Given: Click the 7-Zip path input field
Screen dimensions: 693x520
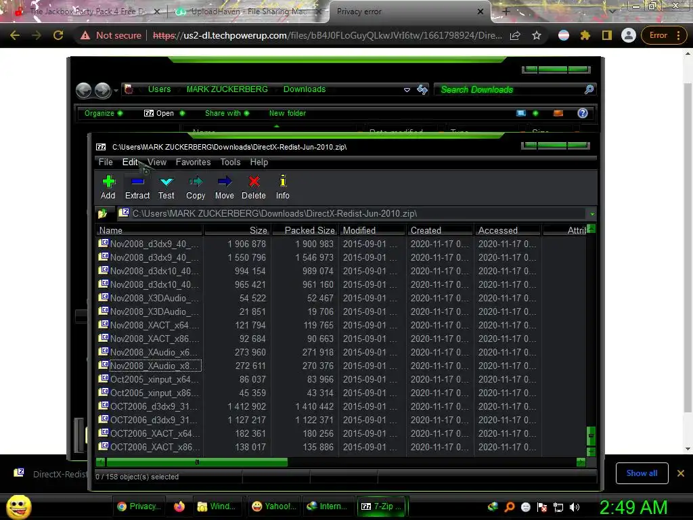Looking at the screenshot, I should pos(353,213).
